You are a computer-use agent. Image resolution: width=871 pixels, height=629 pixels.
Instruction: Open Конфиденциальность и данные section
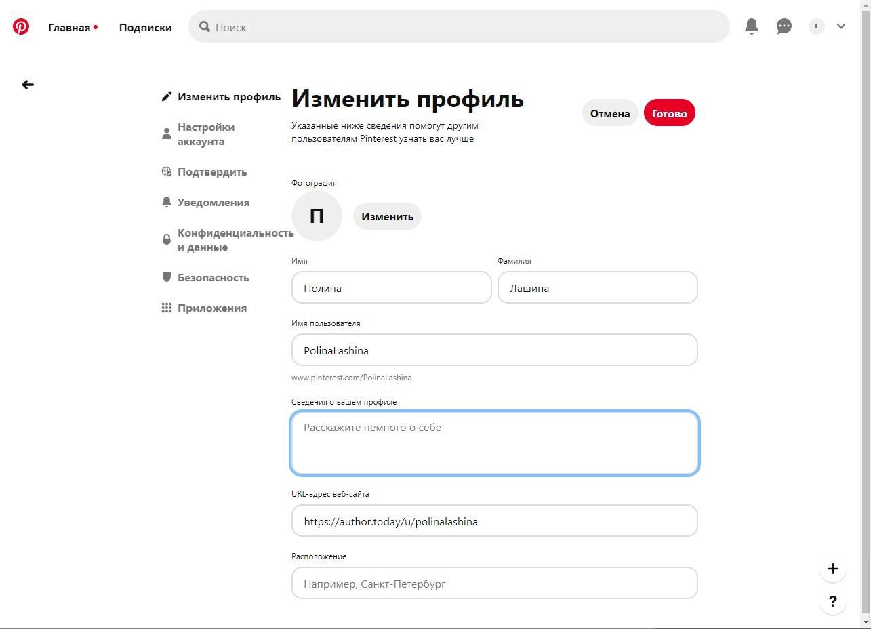(x=235, y=240)
